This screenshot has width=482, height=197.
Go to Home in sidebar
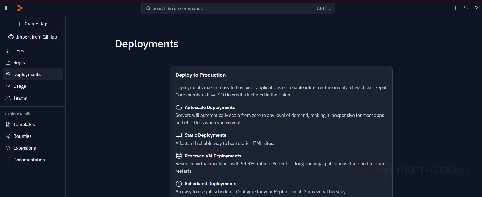pyautogui.click(x=19, y=51)
